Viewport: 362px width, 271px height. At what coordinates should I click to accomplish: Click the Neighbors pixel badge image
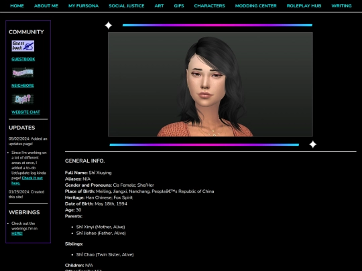click(23, 72)
